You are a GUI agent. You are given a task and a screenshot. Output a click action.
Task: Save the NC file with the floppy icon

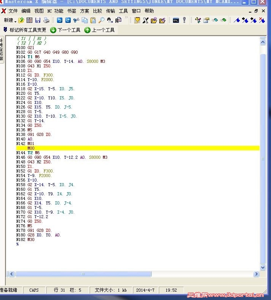38,20
